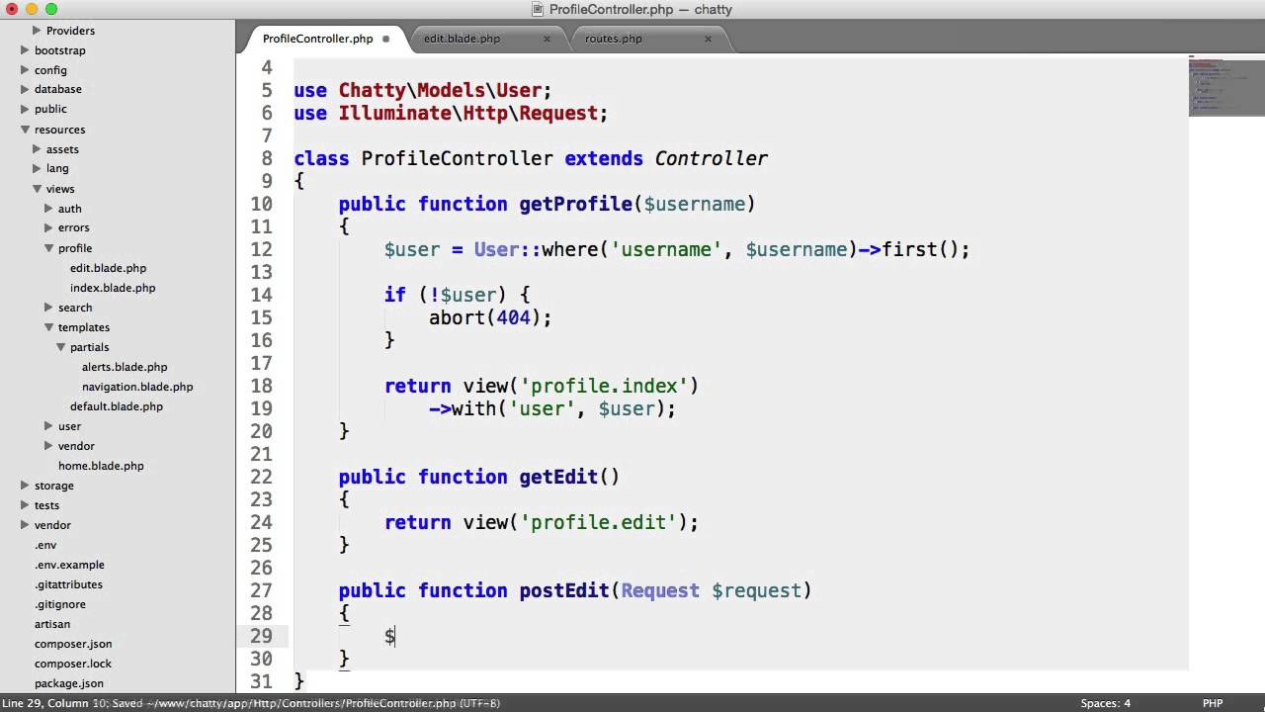Expand the auth folder

[x=48, y=209]
